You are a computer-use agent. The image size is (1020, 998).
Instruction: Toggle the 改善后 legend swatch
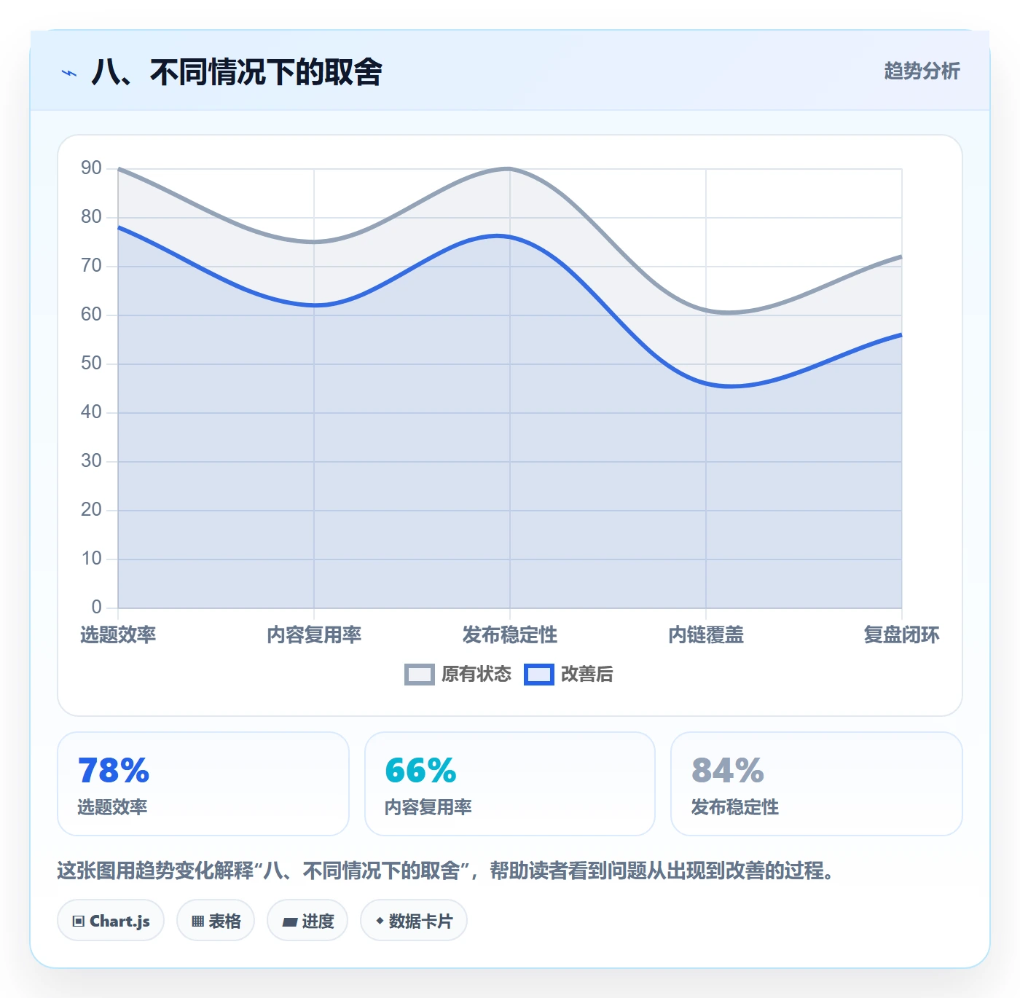539,675
